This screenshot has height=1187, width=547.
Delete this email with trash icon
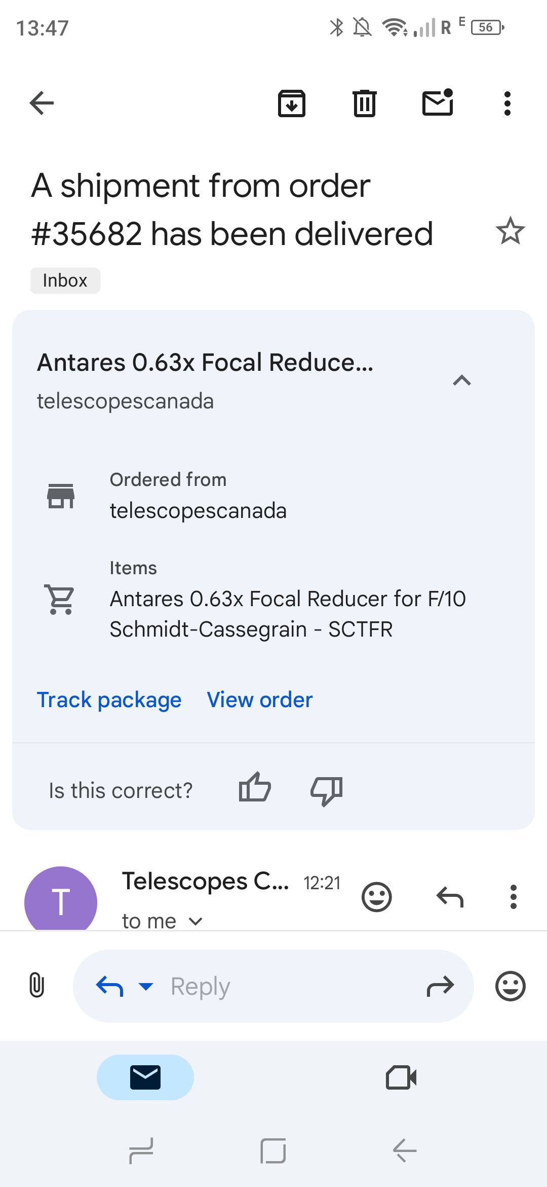pos(364,103)
